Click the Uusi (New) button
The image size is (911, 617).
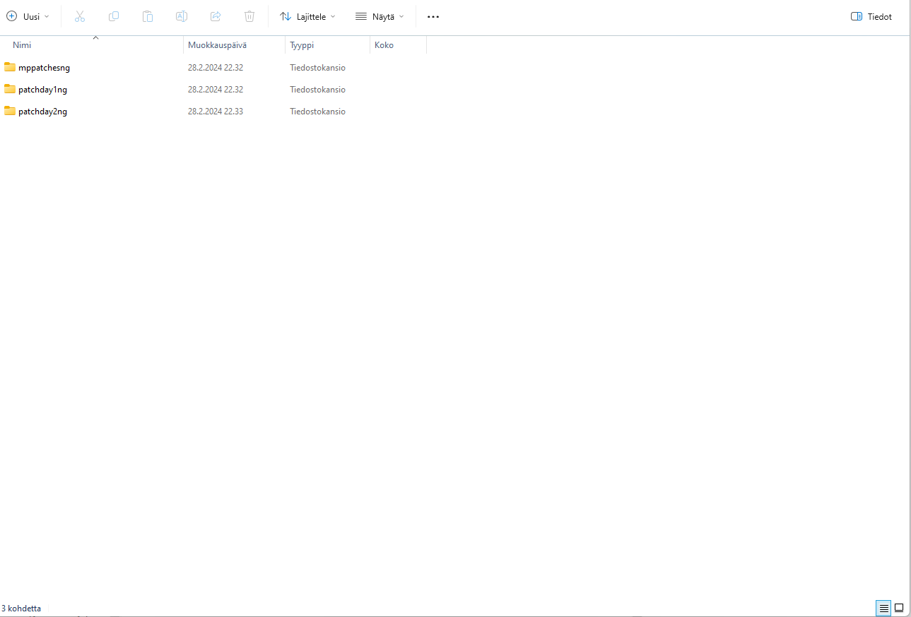[28, 16]
